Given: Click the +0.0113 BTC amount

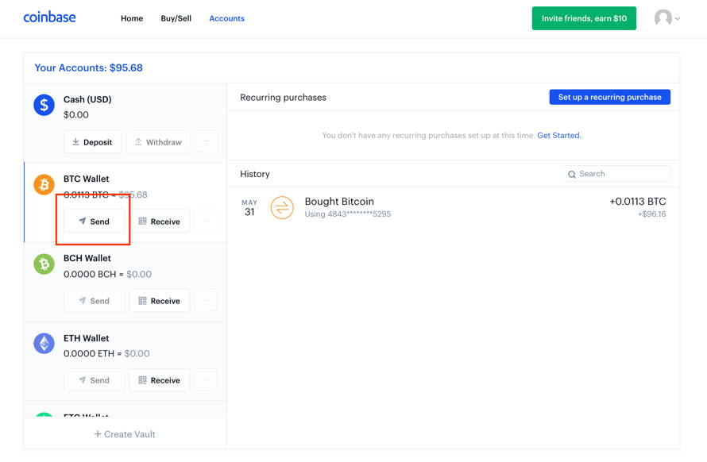Looking at the screenshot, I should (638, 202).
